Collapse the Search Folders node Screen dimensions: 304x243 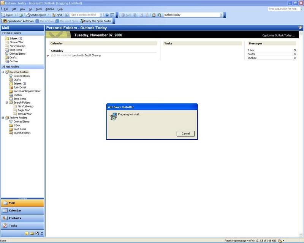click(x=6, y=103)
